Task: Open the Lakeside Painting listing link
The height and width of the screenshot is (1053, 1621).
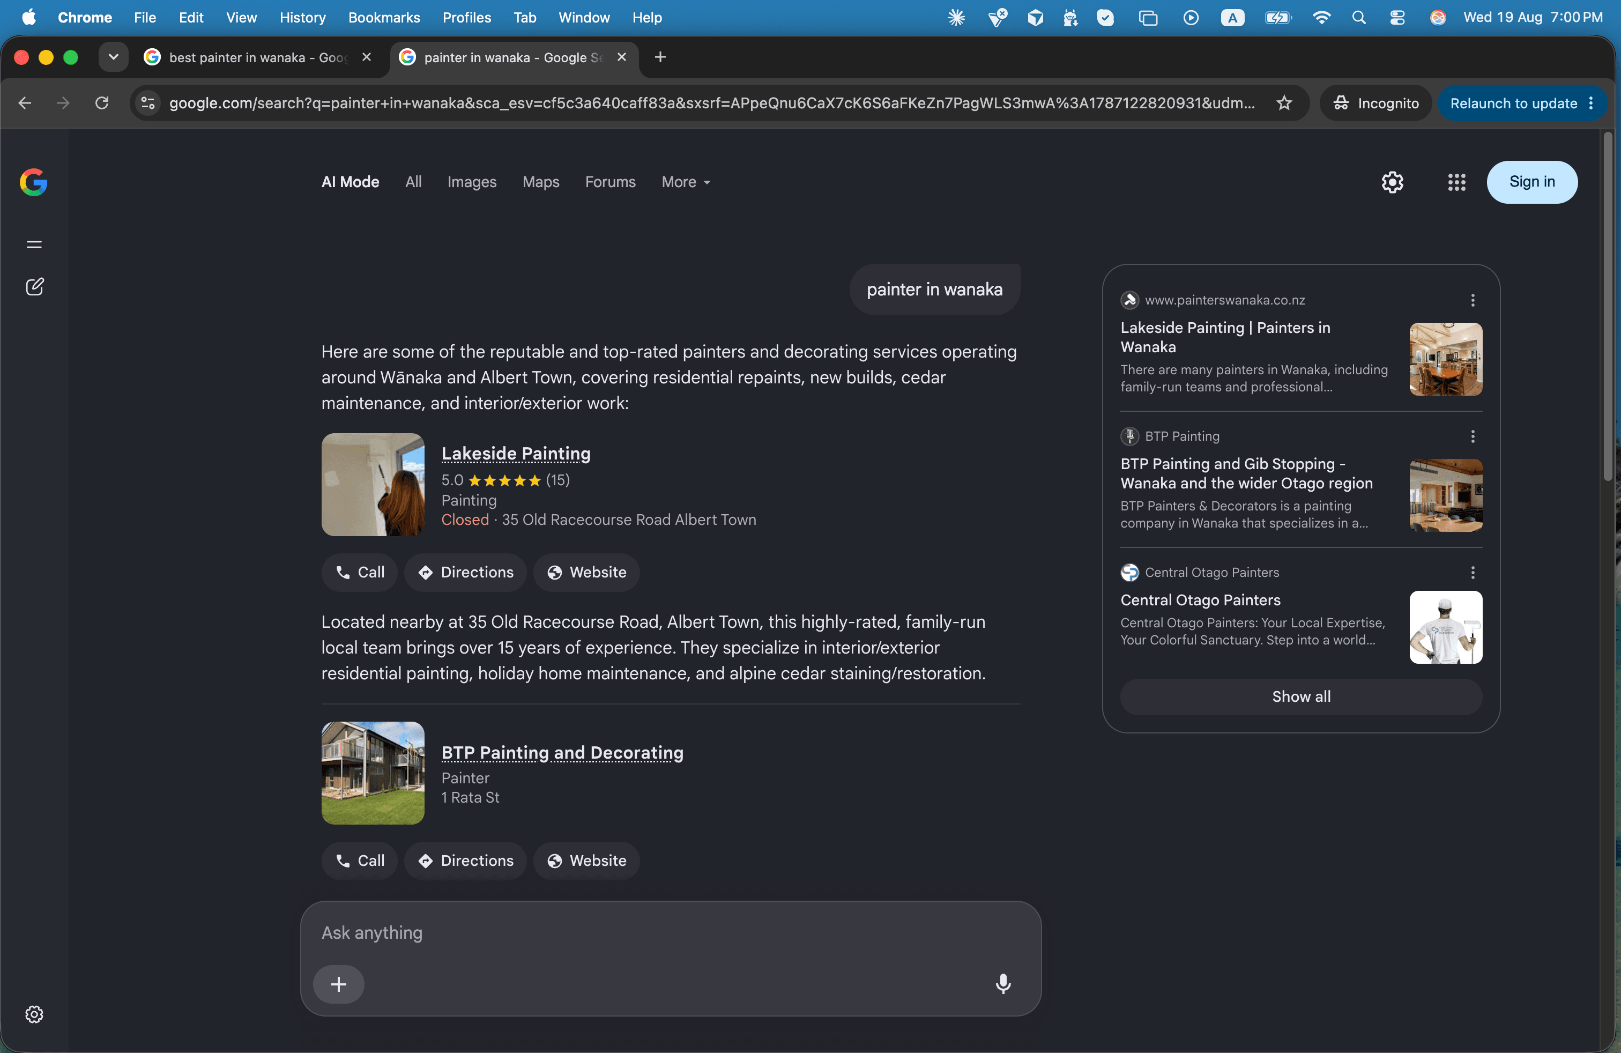Action: coord(516,453)
